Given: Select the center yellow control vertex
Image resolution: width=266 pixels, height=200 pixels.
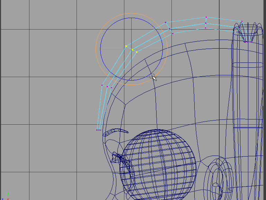Looking at the screenshot, I should tap(132, 50).
